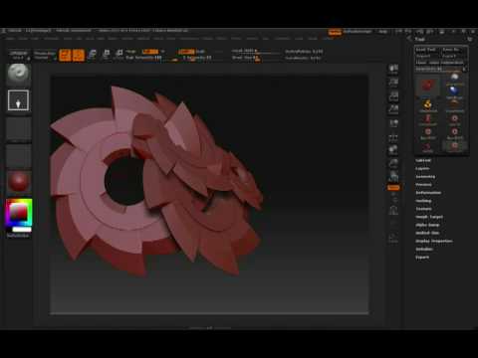Open the empty texture slot
This screenshot has width=478, height=358.
19,156
